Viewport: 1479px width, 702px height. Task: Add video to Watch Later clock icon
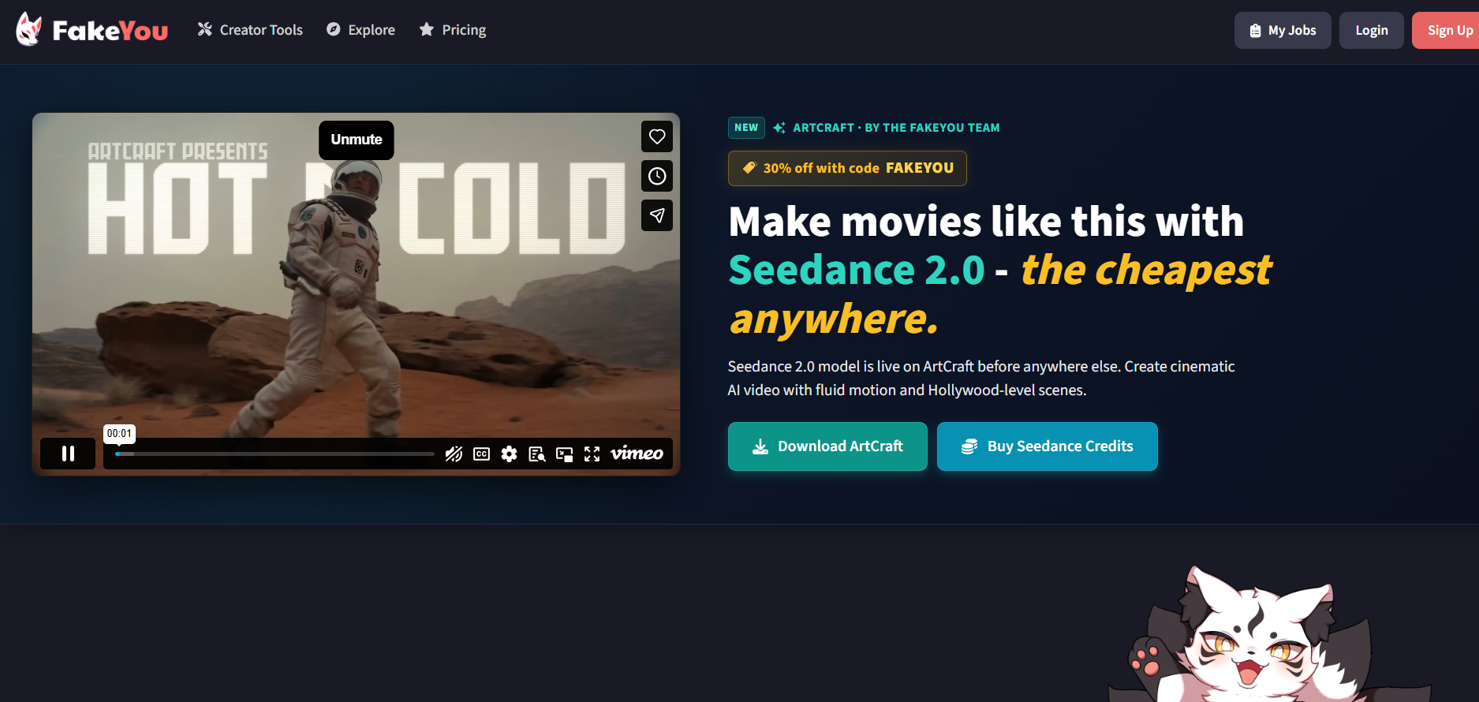[657, 176]
